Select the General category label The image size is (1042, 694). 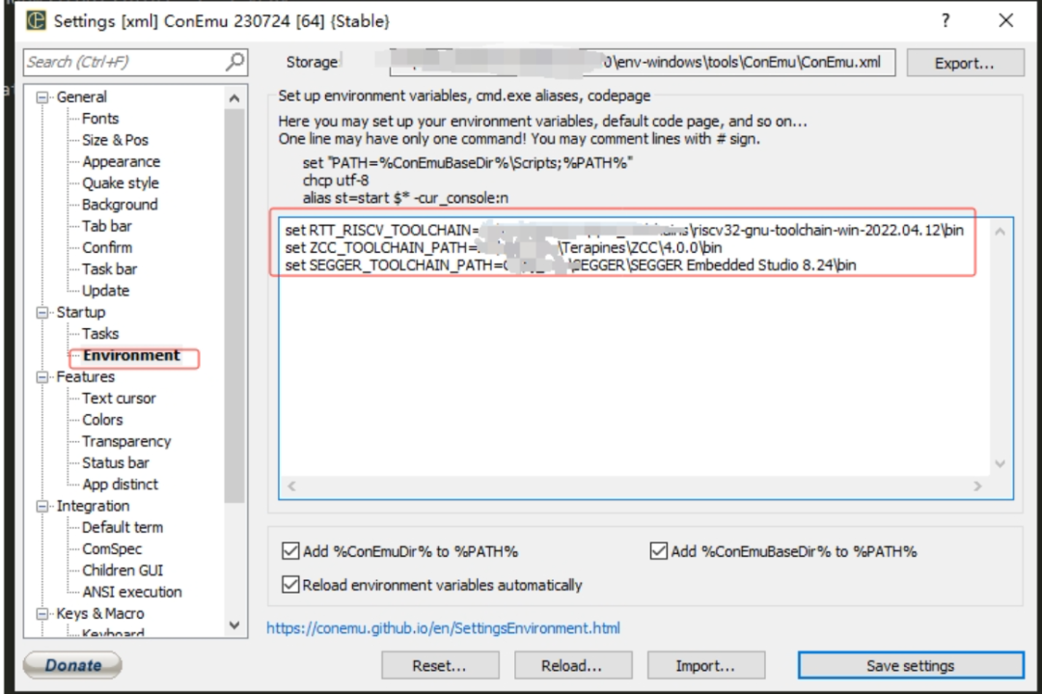(x=82, y=97)
